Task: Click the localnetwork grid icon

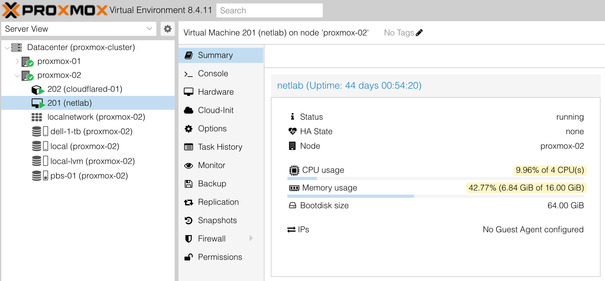Action: [x=37, y=117]
